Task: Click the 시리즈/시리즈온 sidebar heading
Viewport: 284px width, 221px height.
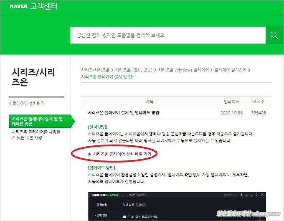Action: [x=33, y=77]
